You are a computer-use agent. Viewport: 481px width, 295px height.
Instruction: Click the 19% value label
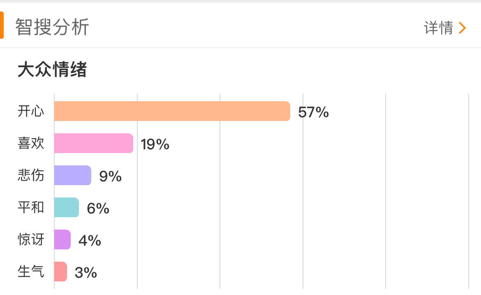[155, 144]
